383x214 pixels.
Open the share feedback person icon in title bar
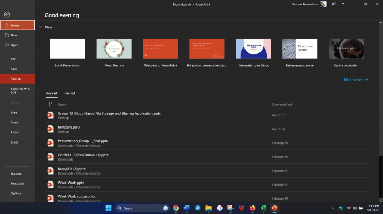[x=333, y=4]
